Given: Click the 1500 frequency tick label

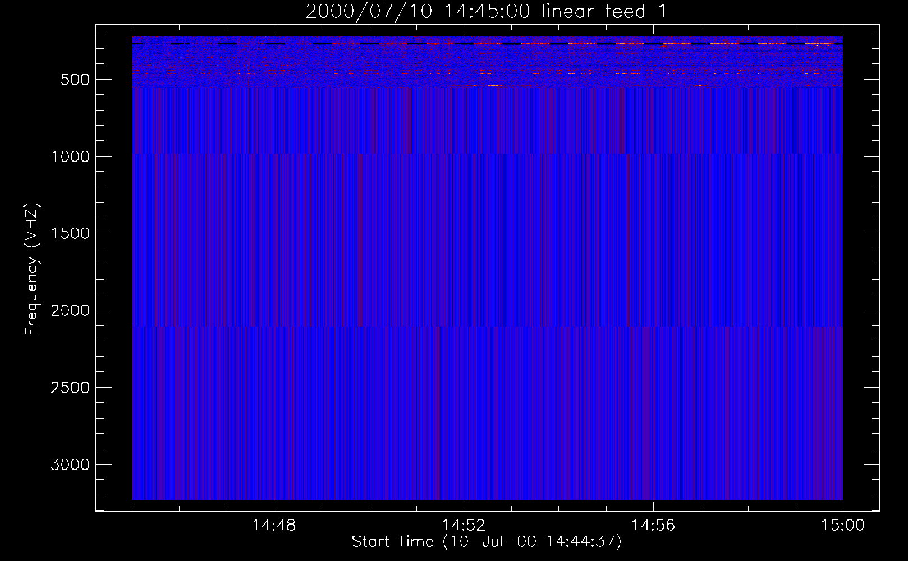Looking at the screenshot, I should [x=70, y=233].
